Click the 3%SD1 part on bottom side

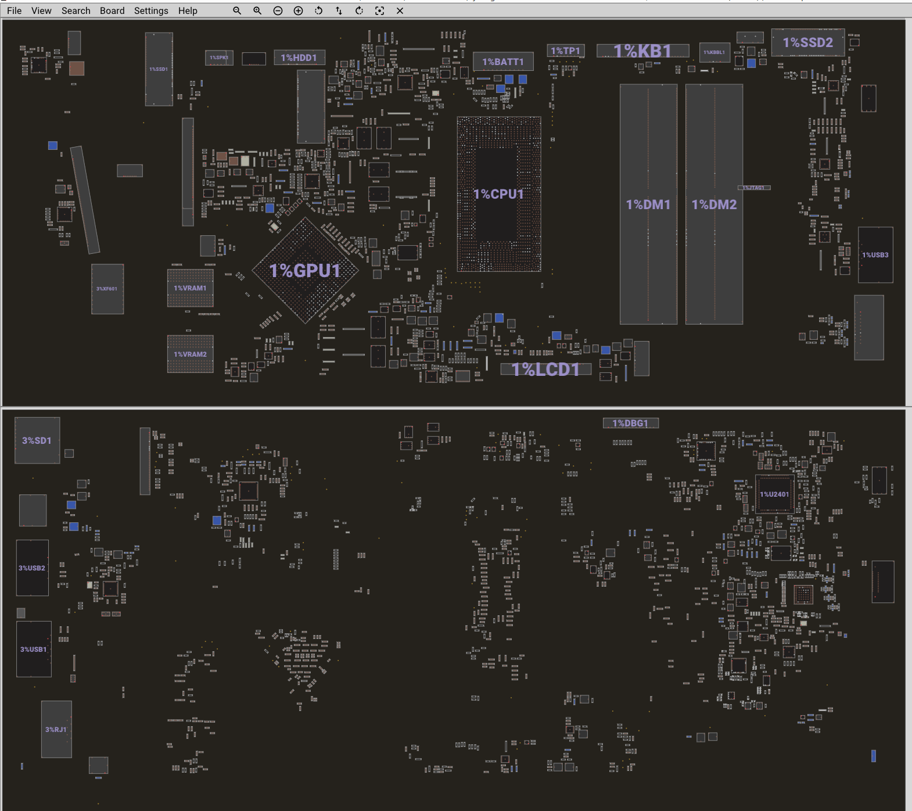pos(37,440)
